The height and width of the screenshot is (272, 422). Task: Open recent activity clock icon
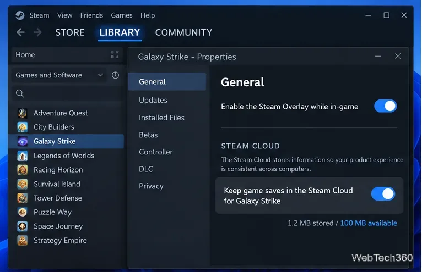coord(115,75)
